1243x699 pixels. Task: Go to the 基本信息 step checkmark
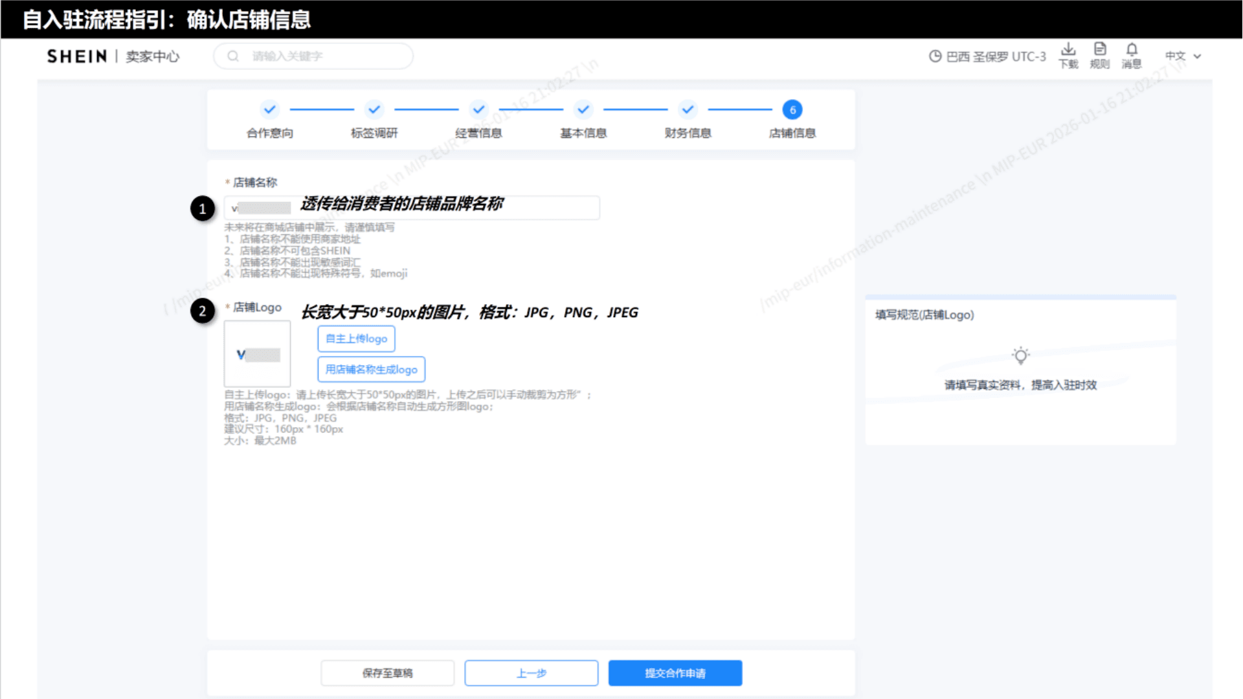pyautogui.click(x=583, y=109)
